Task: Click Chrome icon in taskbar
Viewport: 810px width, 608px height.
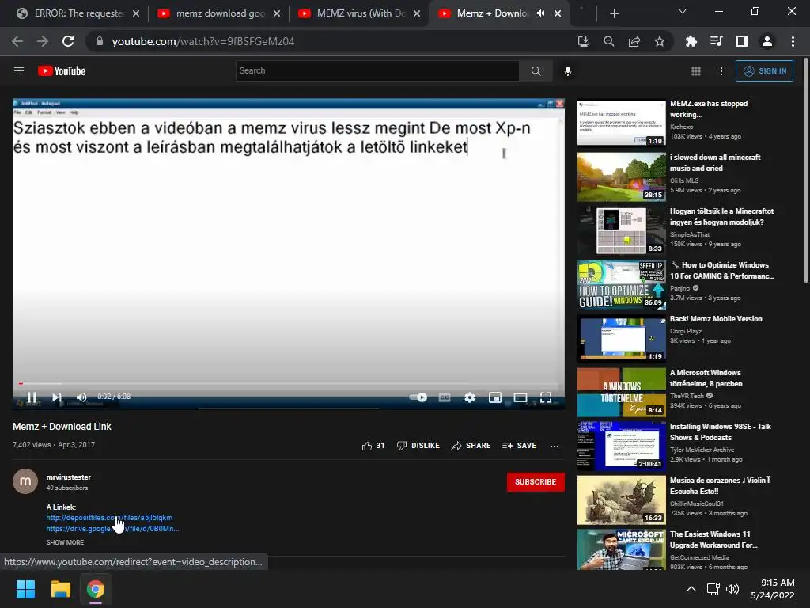Action: click(x=96, y=589)
